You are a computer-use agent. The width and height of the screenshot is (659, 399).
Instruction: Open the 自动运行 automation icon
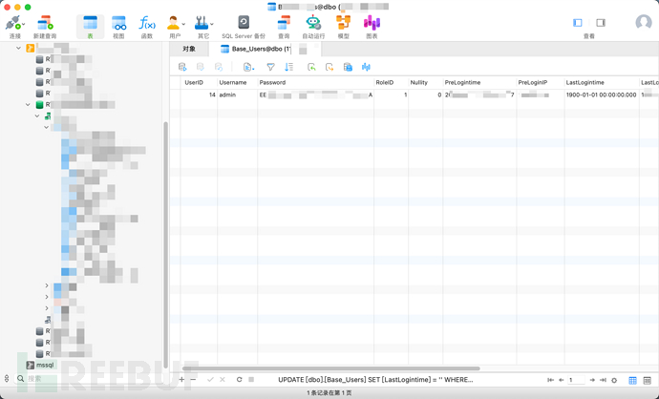(313, 28)
